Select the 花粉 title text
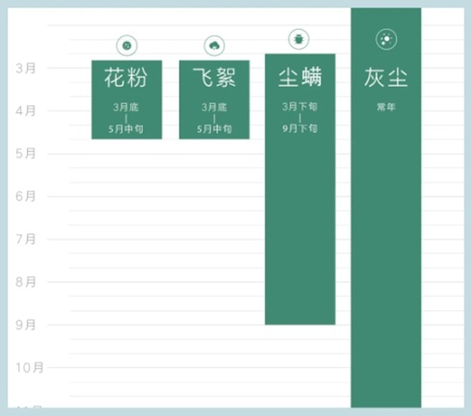The width and height of the screenshot is (472, 416). pos(126,78)
